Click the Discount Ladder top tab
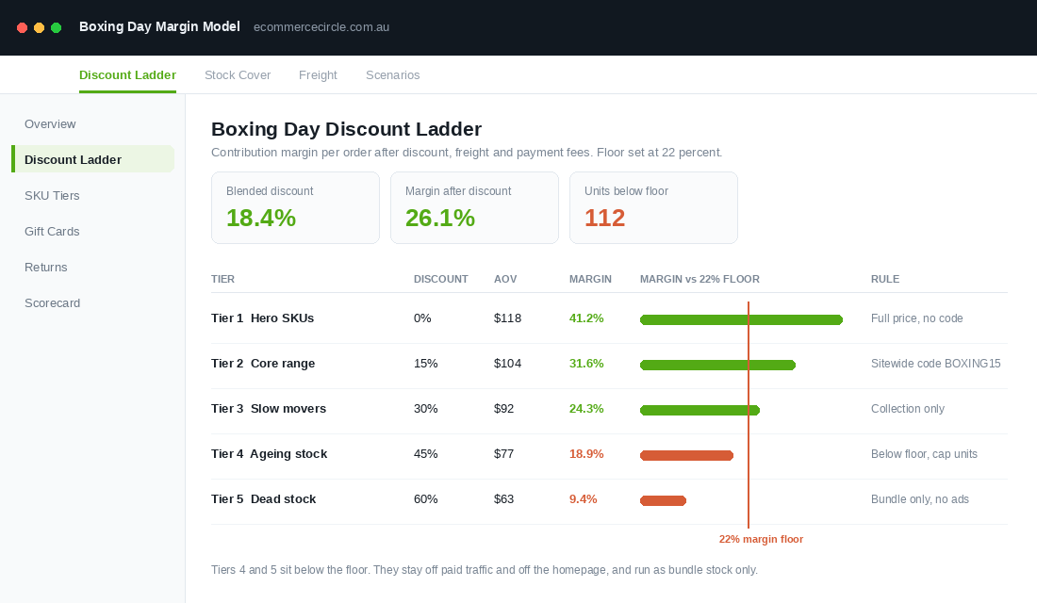Viewport: 1037px width, 603px height. (x=127, y=74)
